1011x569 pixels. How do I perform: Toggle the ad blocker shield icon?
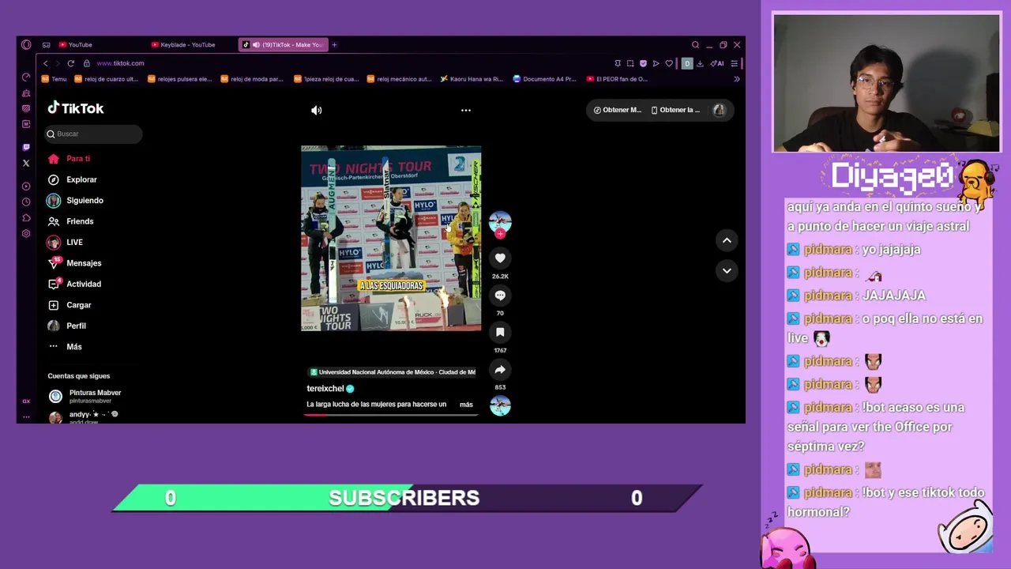(x=643, y=63)
